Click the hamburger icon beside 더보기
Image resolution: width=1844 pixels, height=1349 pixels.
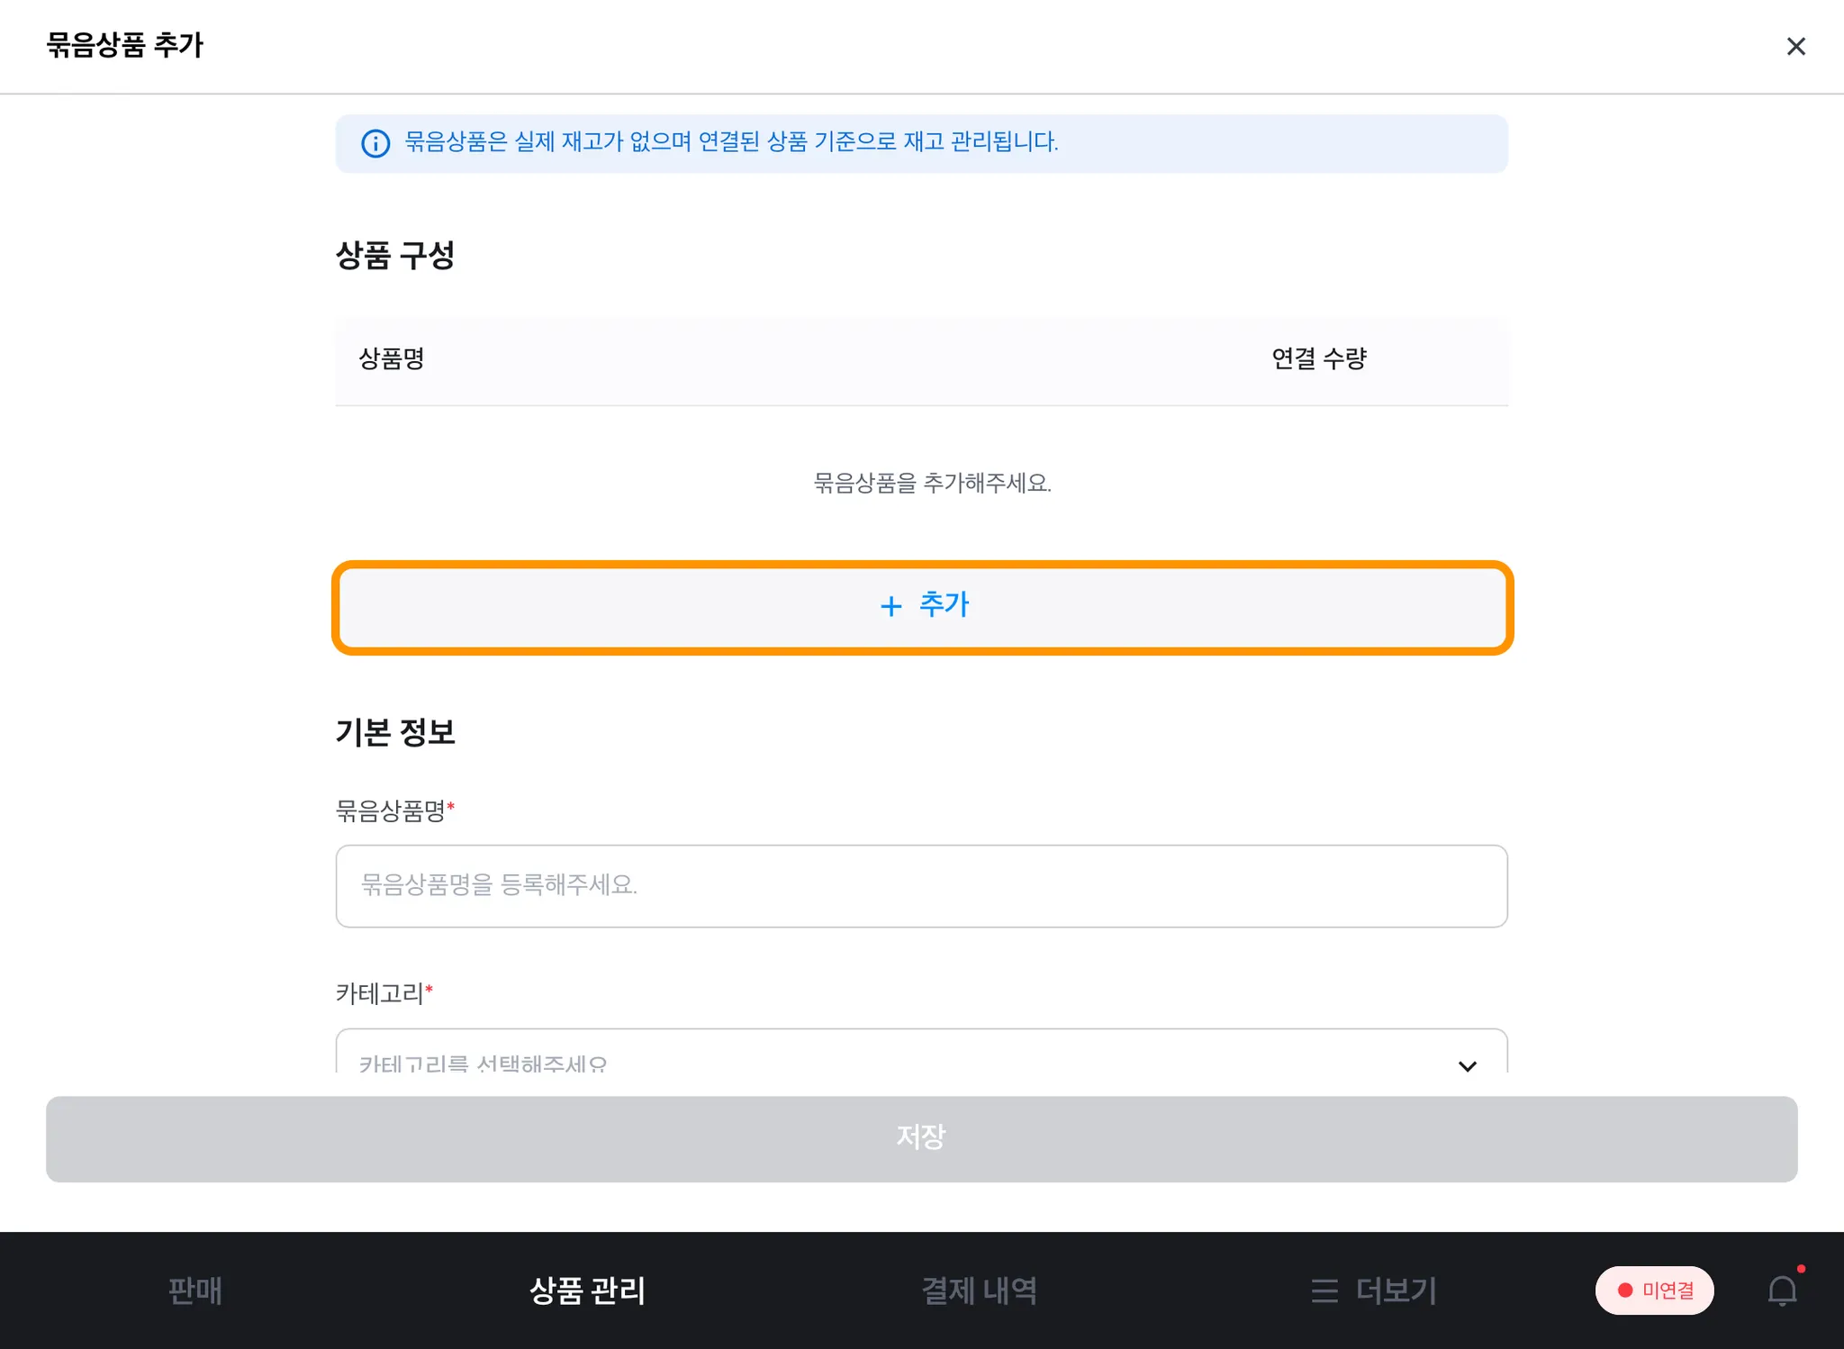[x=1324, y=1290]
